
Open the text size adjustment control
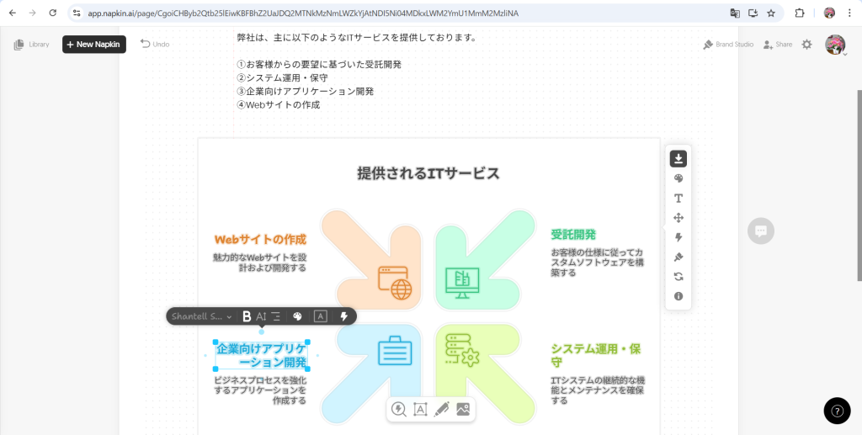pos(261,316)
